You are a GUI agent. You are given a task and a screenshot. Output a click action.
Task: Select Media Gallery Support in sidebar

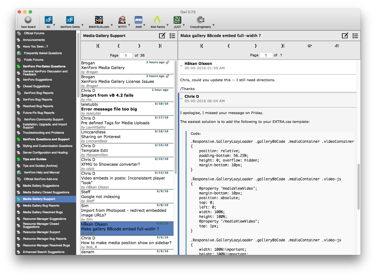click(x=46, y=199)
